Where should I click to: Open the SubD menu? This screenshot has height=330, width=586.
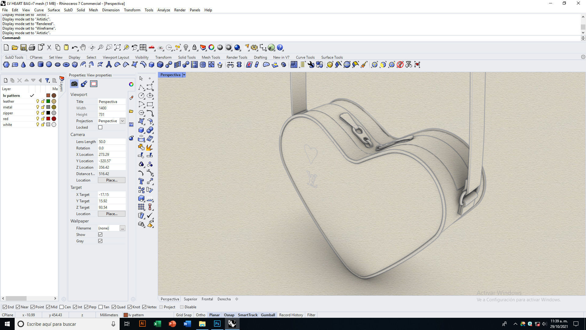coord(68,10)
